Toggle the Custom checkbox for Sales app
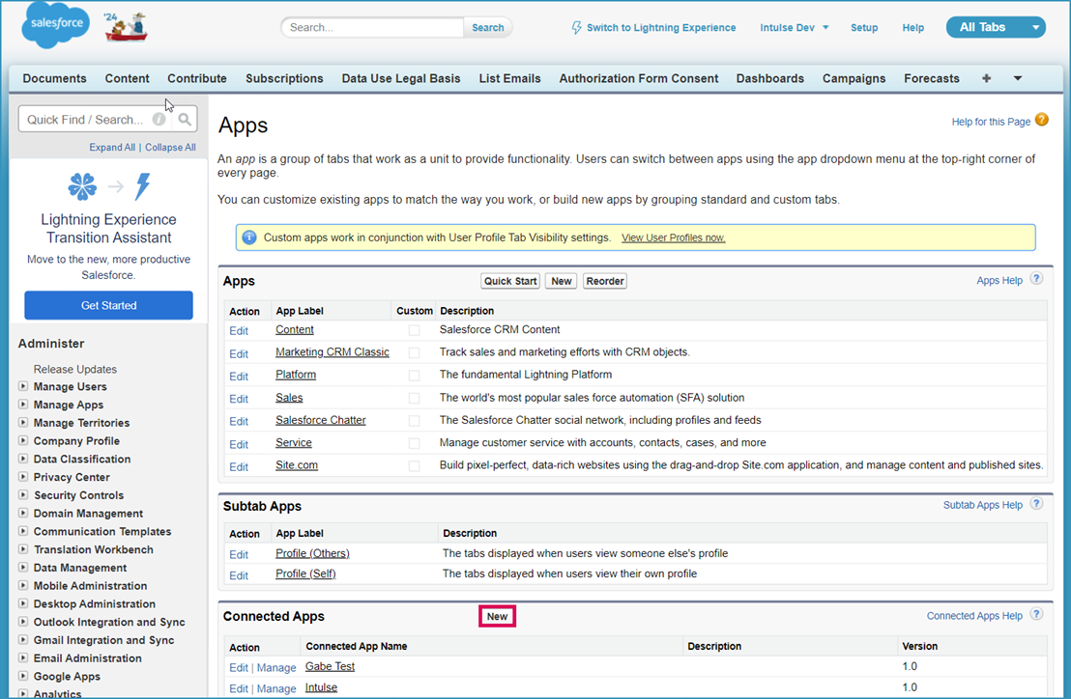The width and height of the screenshot is (1071, 699). point(414,399)
